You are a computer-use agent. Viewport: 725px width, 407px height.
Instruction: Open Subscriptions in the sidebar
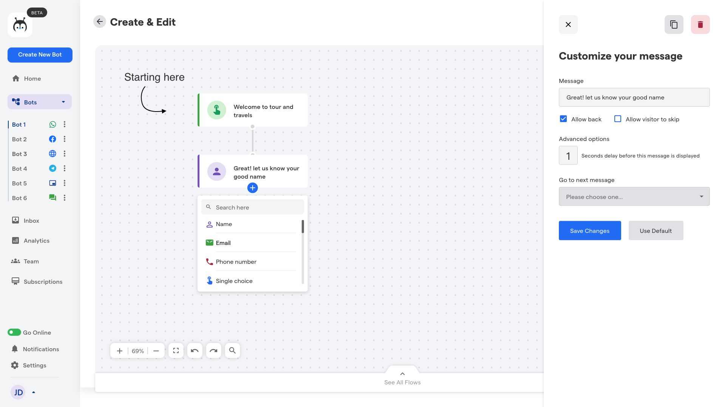(37, 282)
